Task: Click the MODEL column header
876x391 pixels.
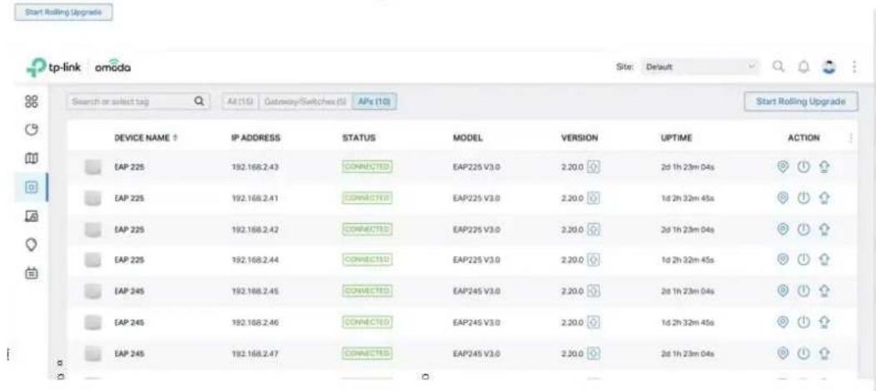Action: tap(468, 138)
